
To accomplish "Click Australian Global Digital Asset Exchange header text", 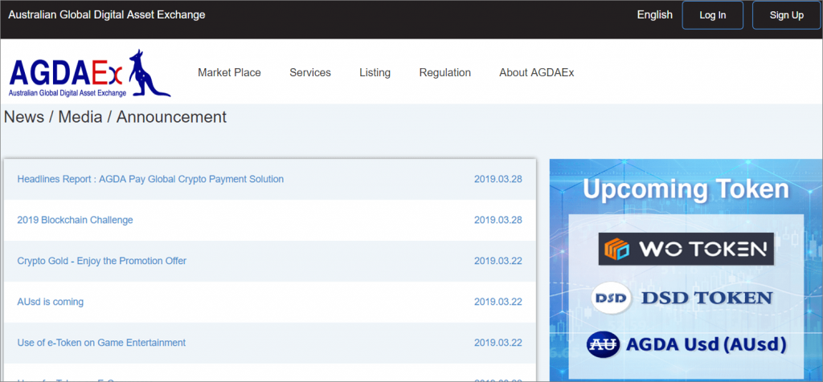I will 107,14.
